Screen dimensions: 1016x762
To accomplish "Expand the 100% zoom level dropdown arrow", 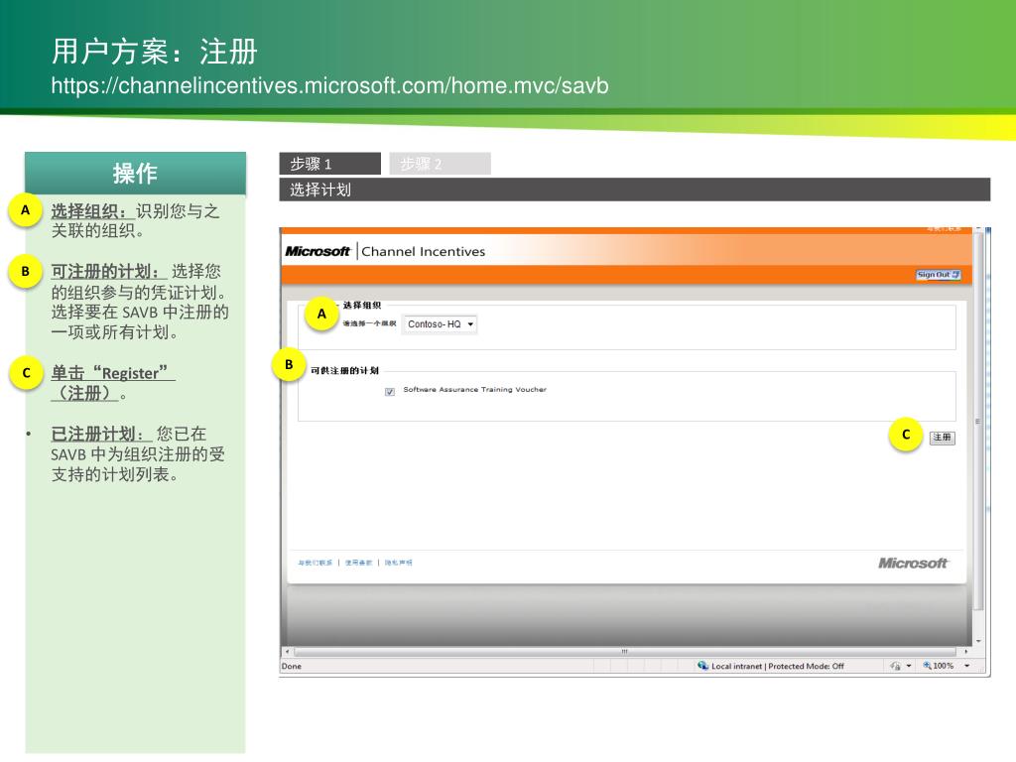I will tap(967, 666).
